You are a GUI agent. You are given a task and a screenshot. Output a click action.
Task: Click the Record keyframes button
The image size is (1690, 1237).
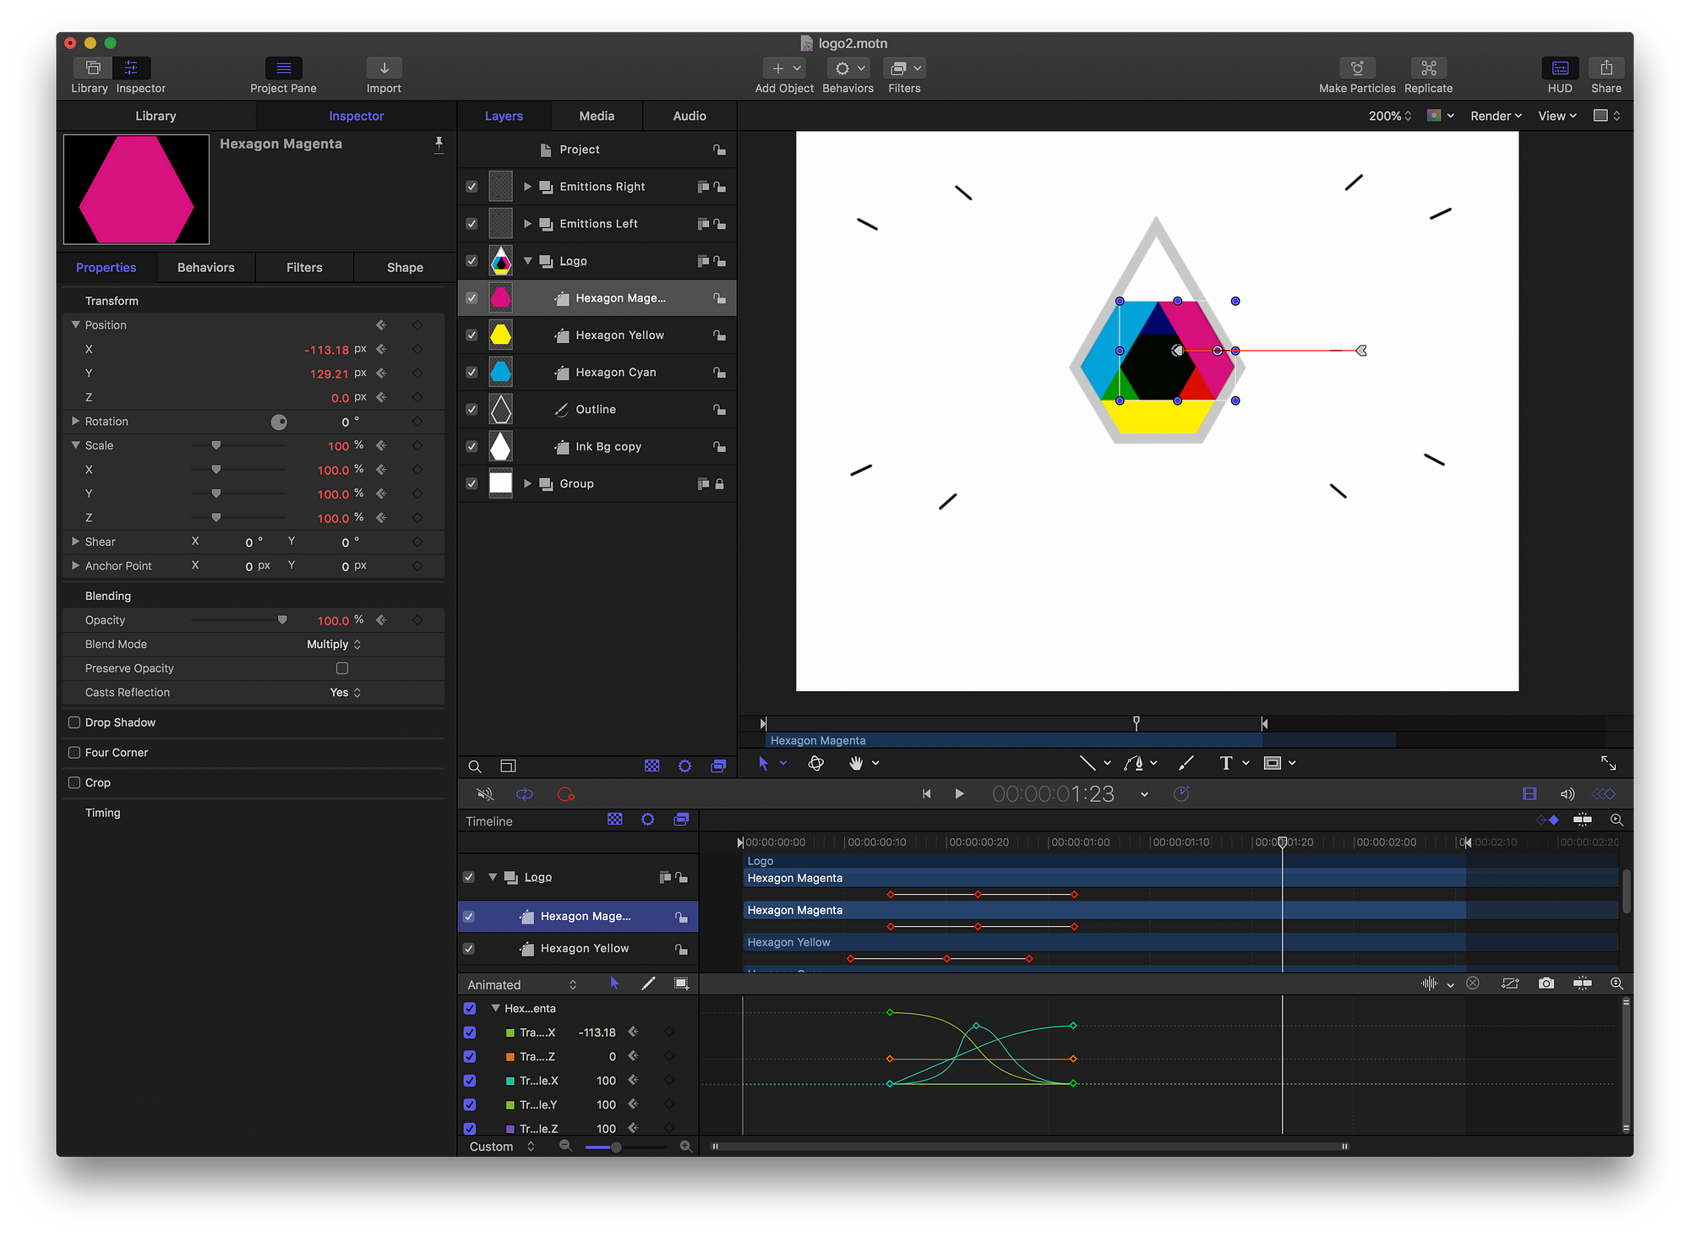pyautogui.click(x=565, y=794)
